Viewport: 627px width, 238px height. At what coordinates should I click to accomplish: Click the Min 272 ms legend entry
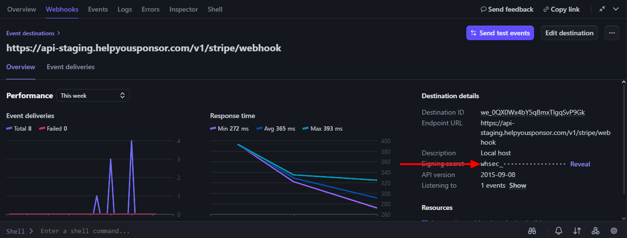229,128
